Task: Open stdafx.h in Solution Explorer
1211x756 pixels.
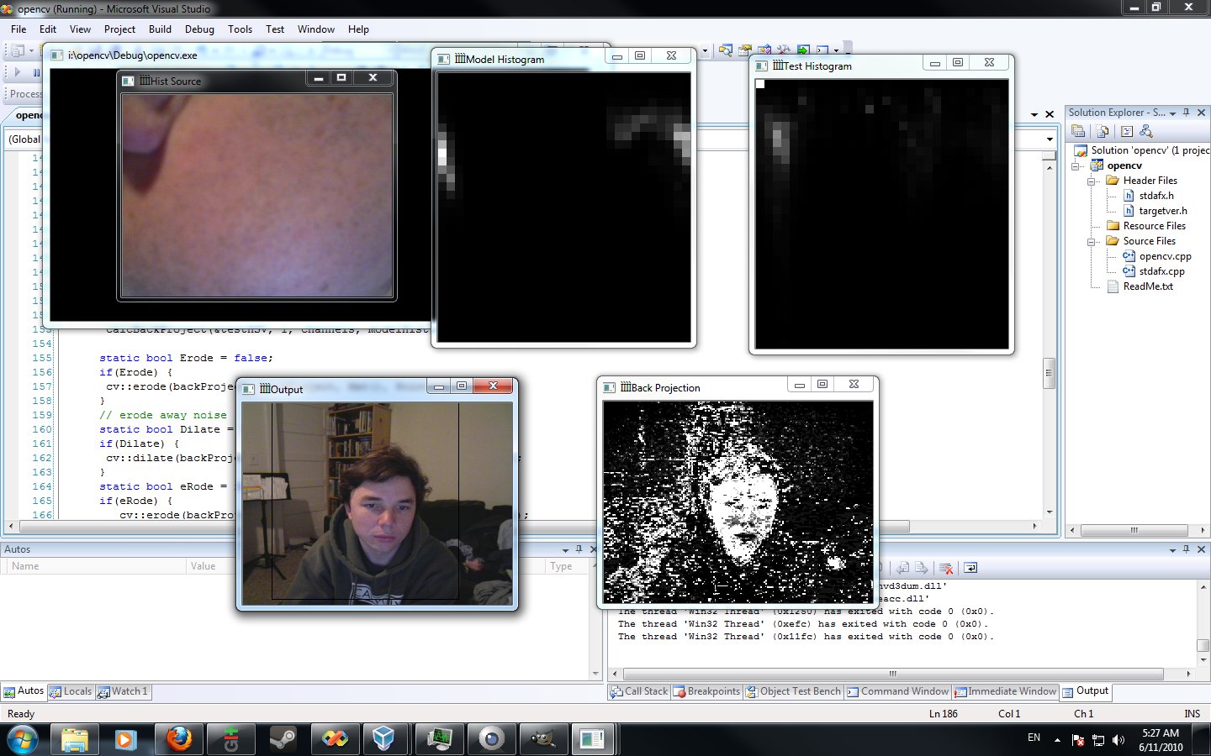Action: coord(1156,196)
